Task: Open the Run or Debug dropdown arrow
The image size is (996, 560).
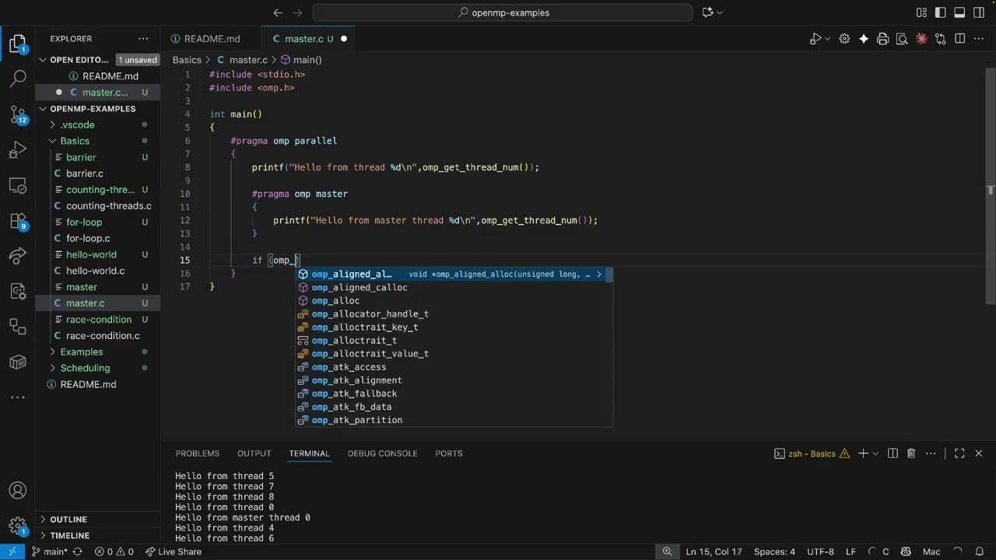Action: 827,39
